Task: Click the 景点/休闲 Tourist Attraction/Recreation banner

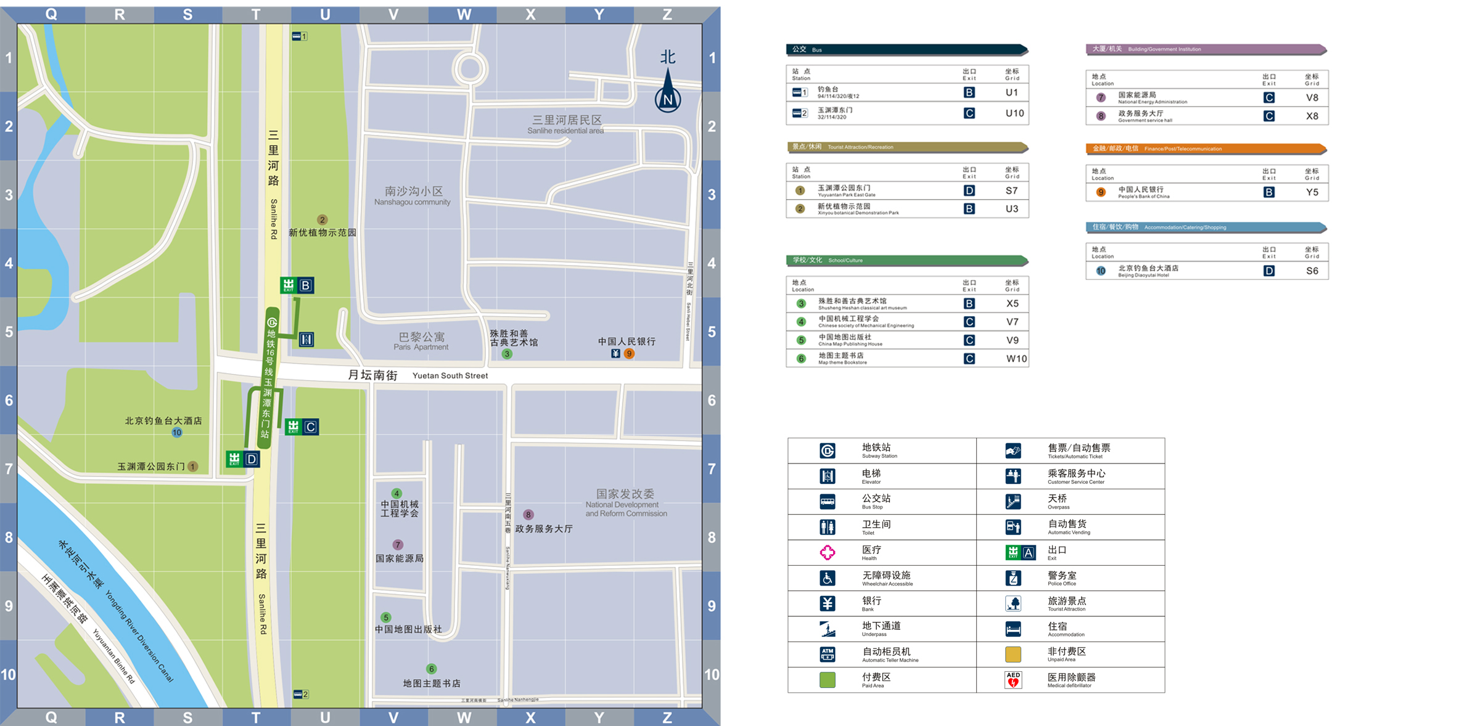Action: [907, 147]
